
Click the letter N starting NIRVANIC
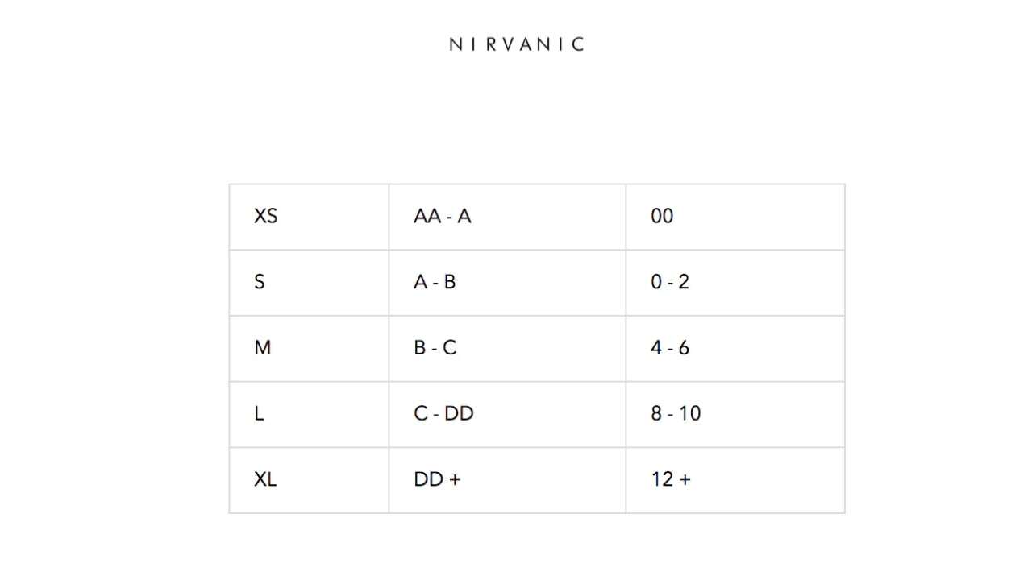pyautogui.click(x=456, y=44)
